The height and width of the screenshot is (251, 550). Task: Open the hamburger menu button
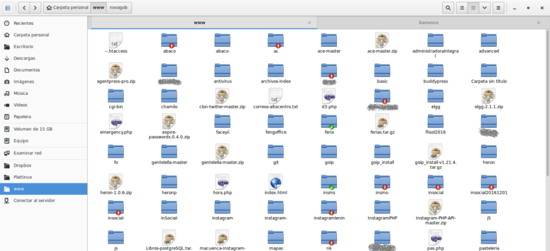coord(498,8)
